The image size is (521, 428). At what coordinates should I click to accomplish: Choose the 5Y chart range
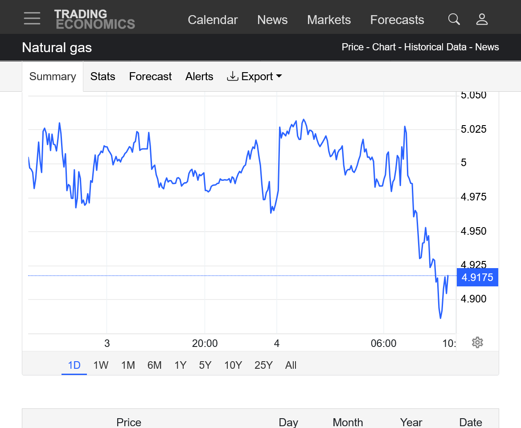tap(205, 365)
